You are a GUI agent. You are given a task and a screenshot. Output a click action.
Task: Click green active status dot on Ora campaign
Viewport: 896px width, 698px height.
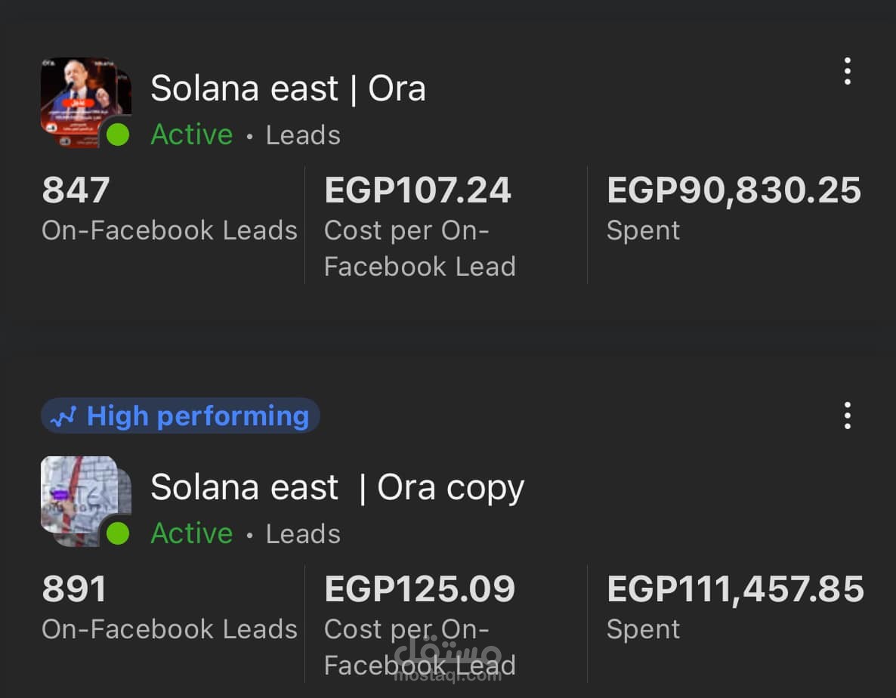pyautogui.click(x=119, y=134)
